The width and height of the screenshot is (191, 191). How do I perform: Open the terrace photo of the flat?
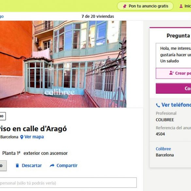click(63, 64)
